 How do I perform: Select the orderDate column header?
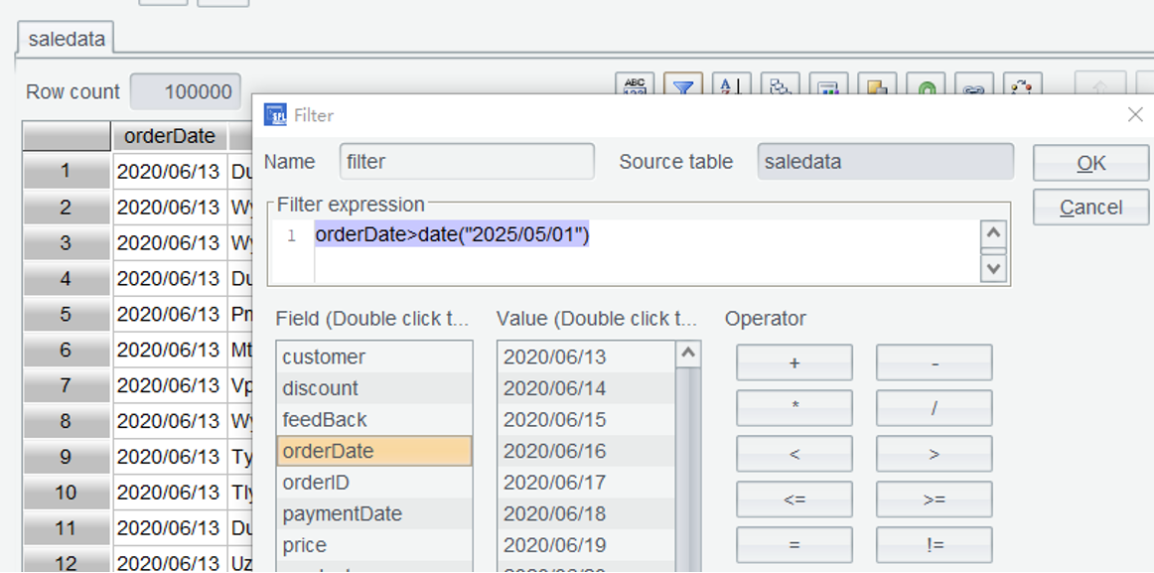[169, 136]
